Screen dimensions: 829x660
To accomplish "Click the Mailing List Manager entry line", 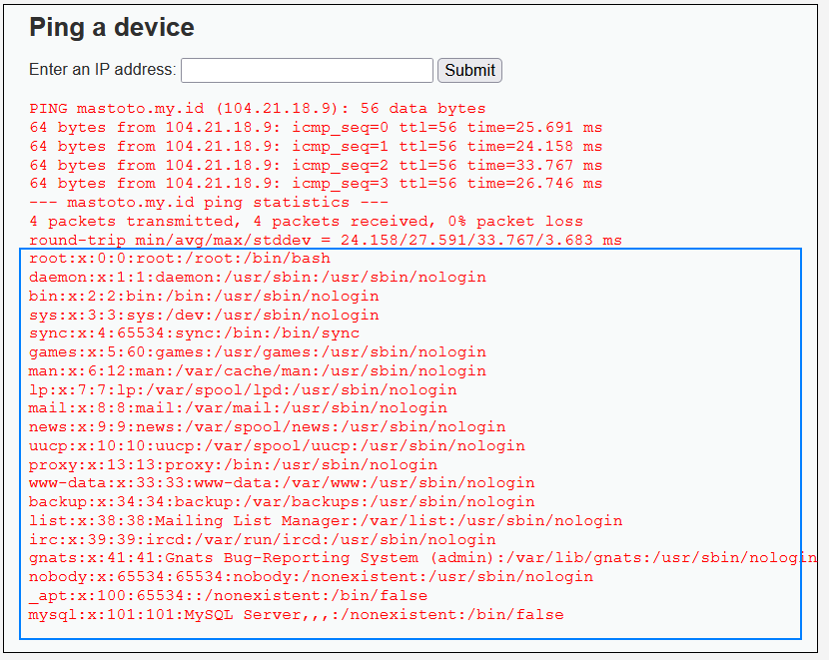I will (326, 521).
